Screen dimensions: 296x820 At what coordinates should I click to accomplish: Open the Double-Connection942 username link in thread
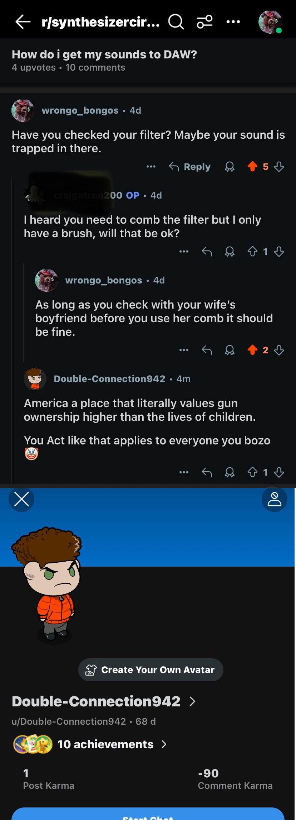tap(109, 379)
